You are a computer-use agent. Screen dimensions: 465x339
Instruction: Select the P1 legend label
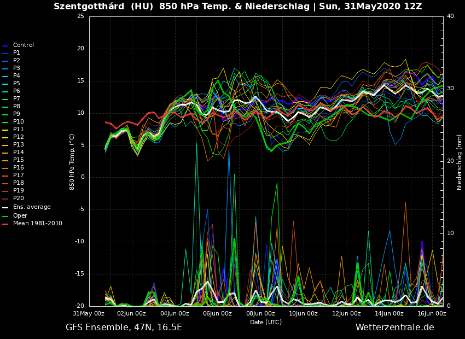pyautogui.click(x=16, y=53)
